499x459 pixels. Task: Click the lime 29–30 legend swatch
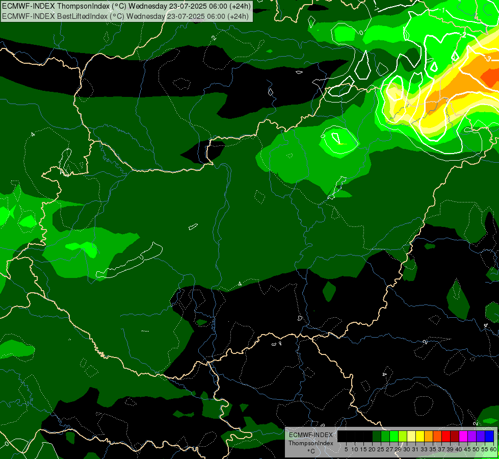(403, 437)
